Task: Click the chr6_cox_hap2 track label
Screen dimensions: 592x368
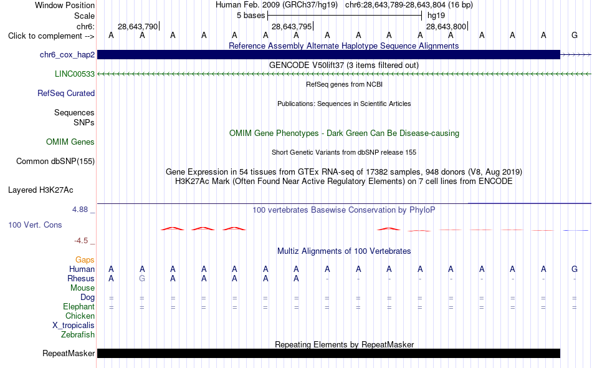Action: click(67, 55)
